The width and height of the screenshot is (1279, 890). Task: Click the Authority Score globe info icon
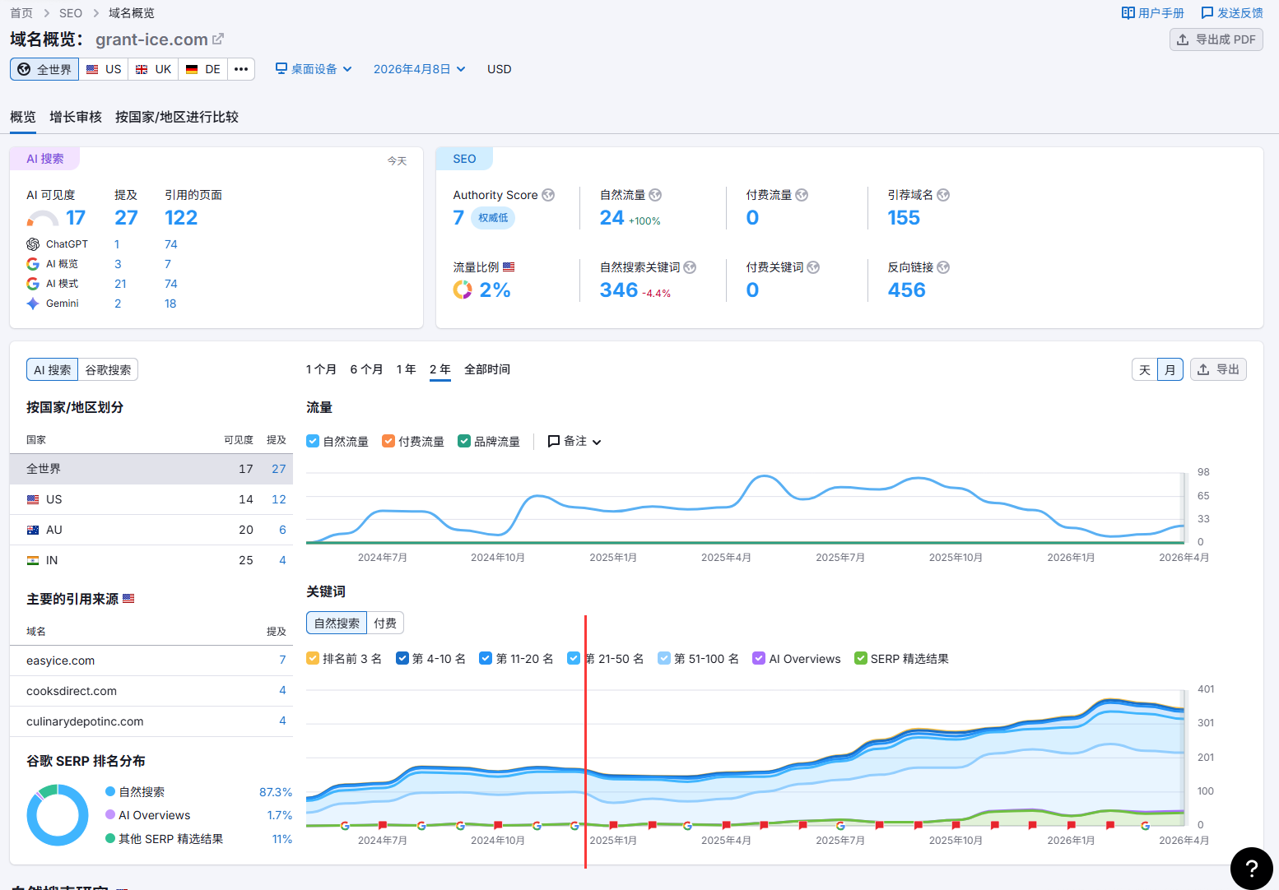click(548, 195)
